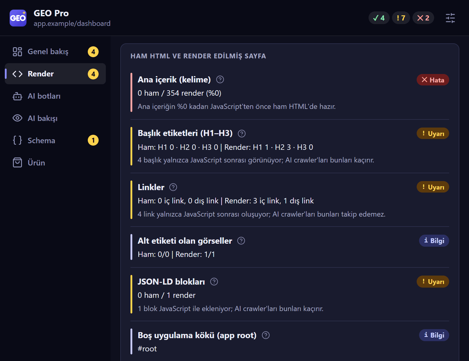Select the Render sidebar item
The height and width of the screenshot is (361, 469).
click(x=55, y=74)
